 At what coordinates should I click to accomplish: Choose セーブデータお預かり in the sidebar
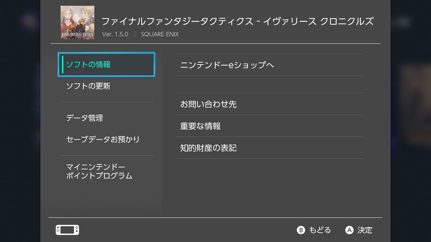pyautogui.click(x=106, y=139)
